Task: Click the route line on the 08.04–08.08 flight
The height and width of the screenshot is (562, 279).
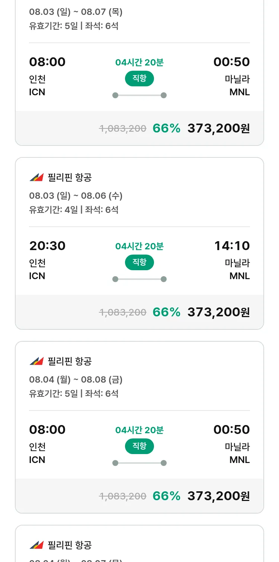Action: pyautogui.click(x=139, y=463)
